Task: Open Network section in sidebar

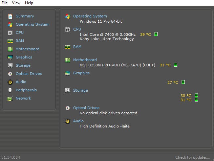Action: (24, 98)
